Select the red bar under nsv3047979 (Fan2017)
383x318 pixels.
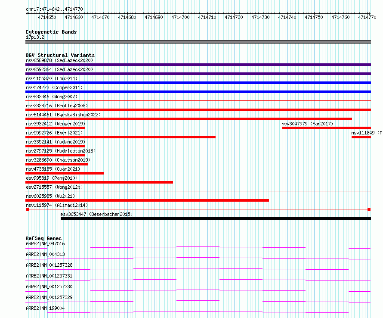point(326,128)
